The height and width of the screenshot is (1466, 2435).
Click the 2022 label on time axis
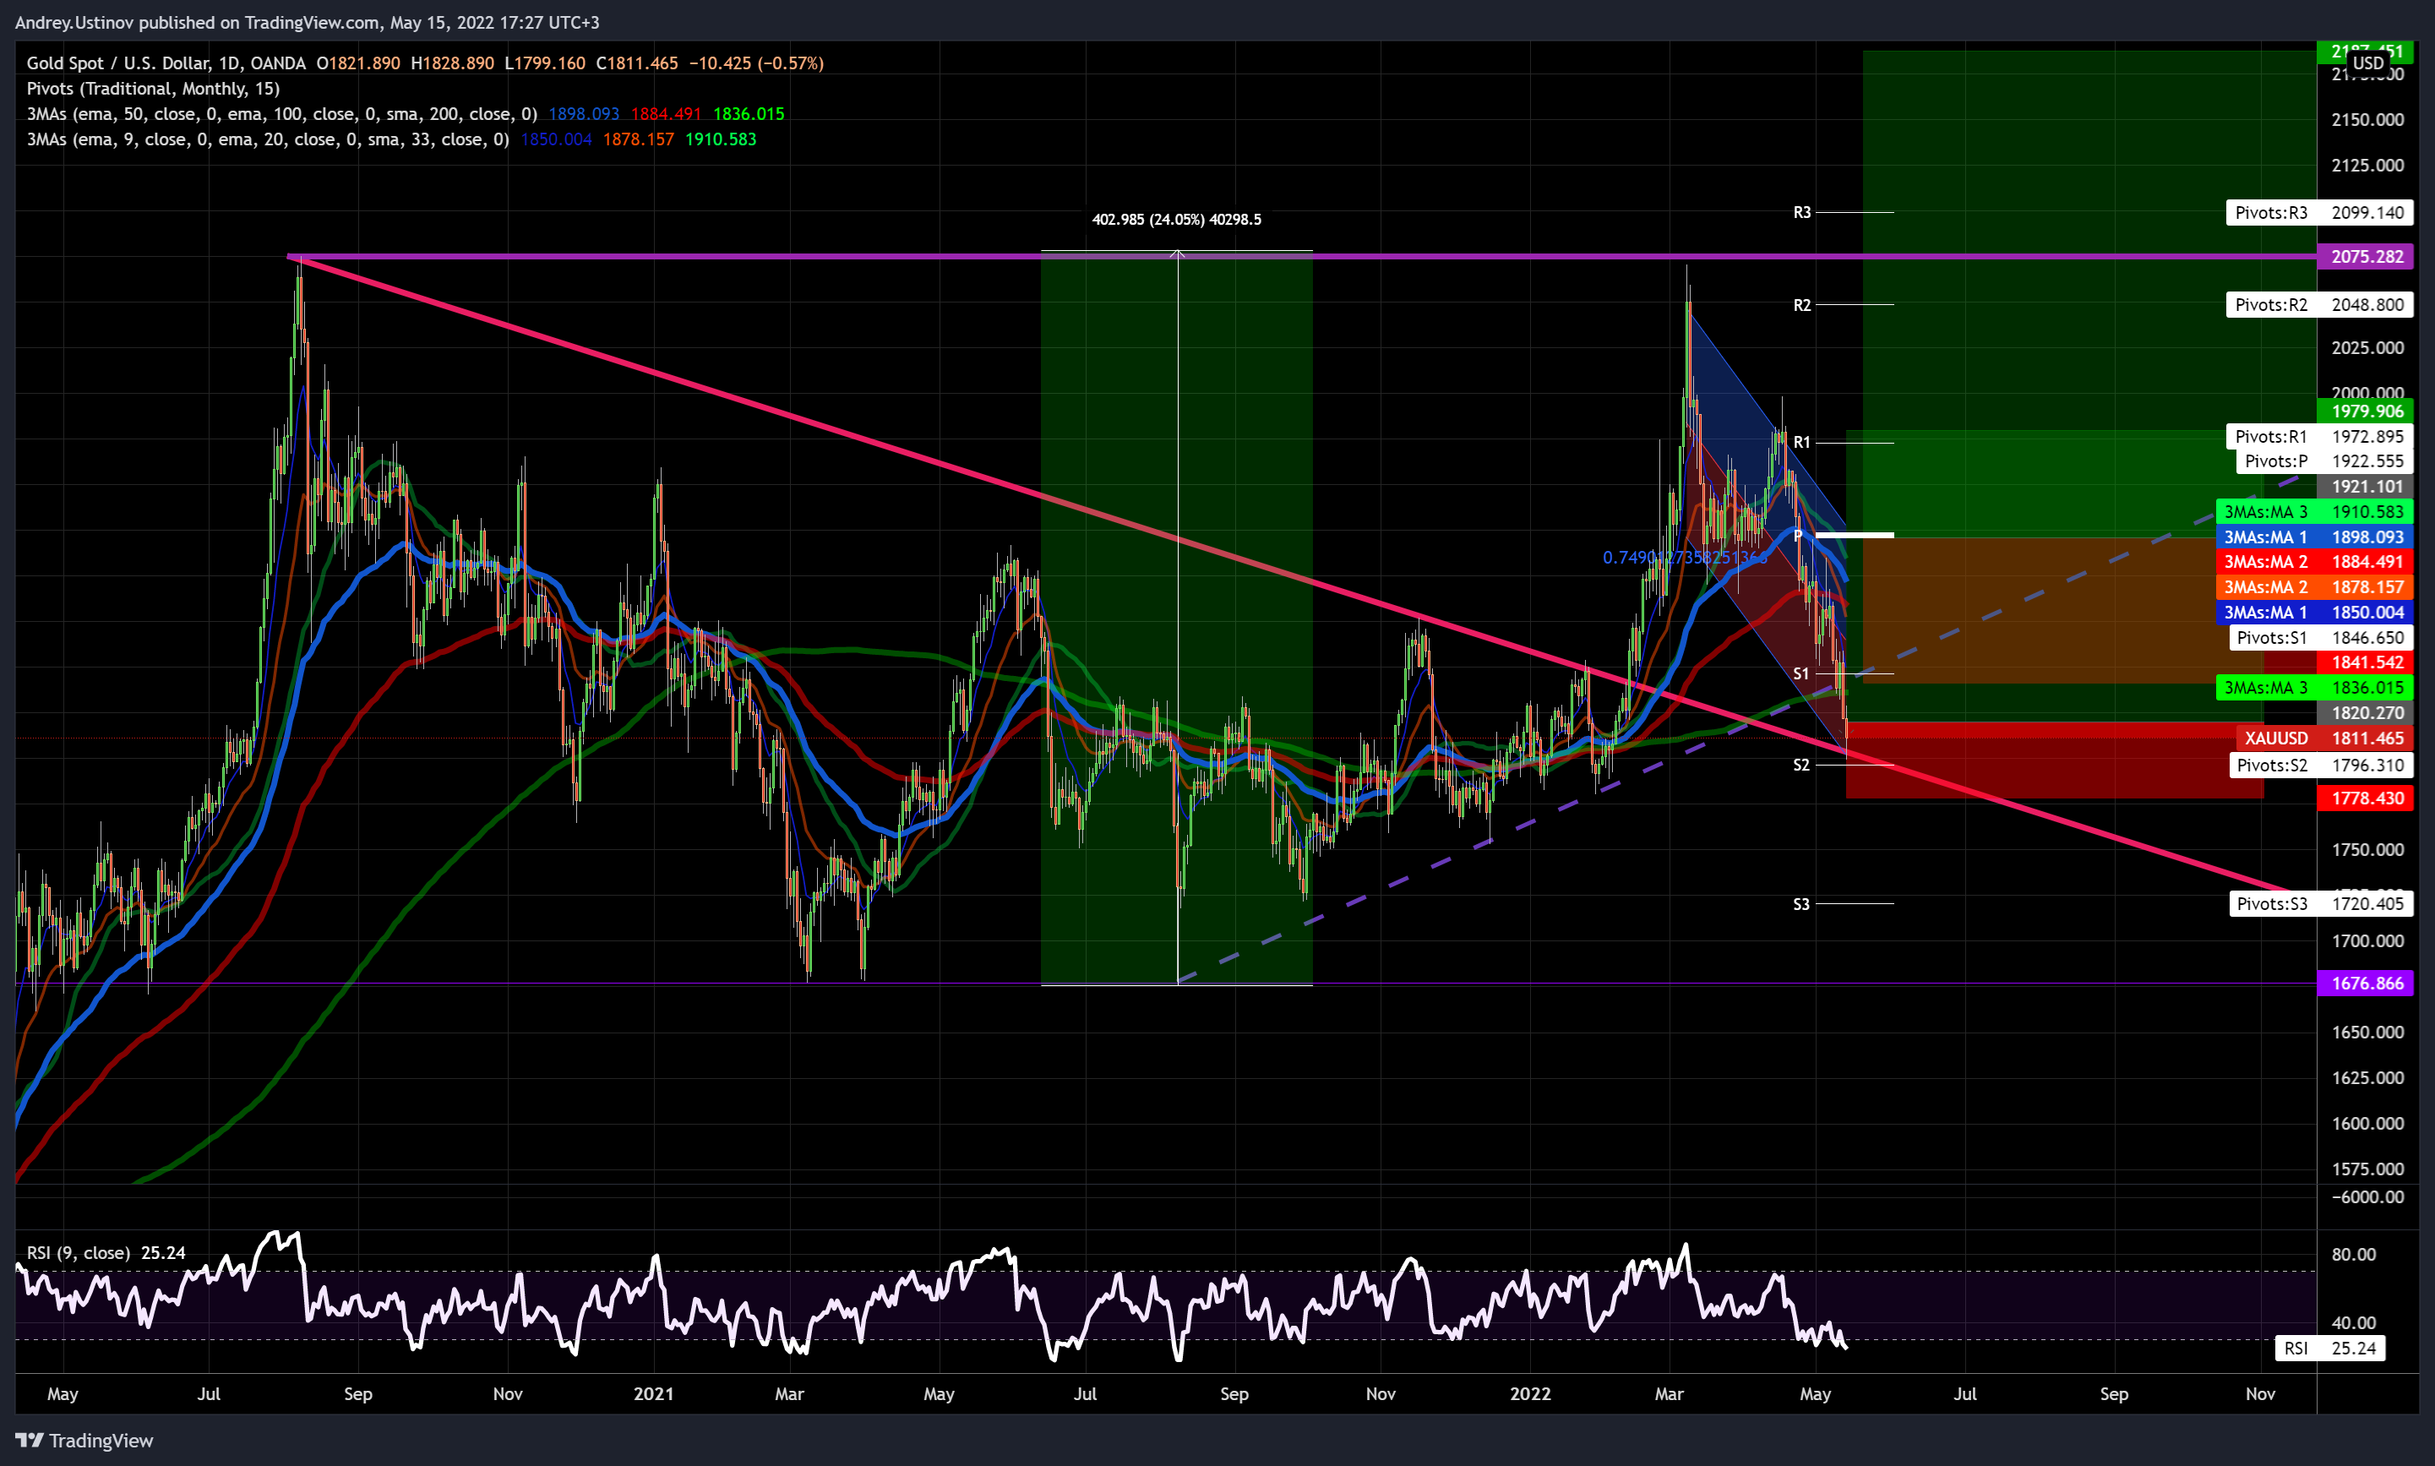click(x=1530, y=1394)
